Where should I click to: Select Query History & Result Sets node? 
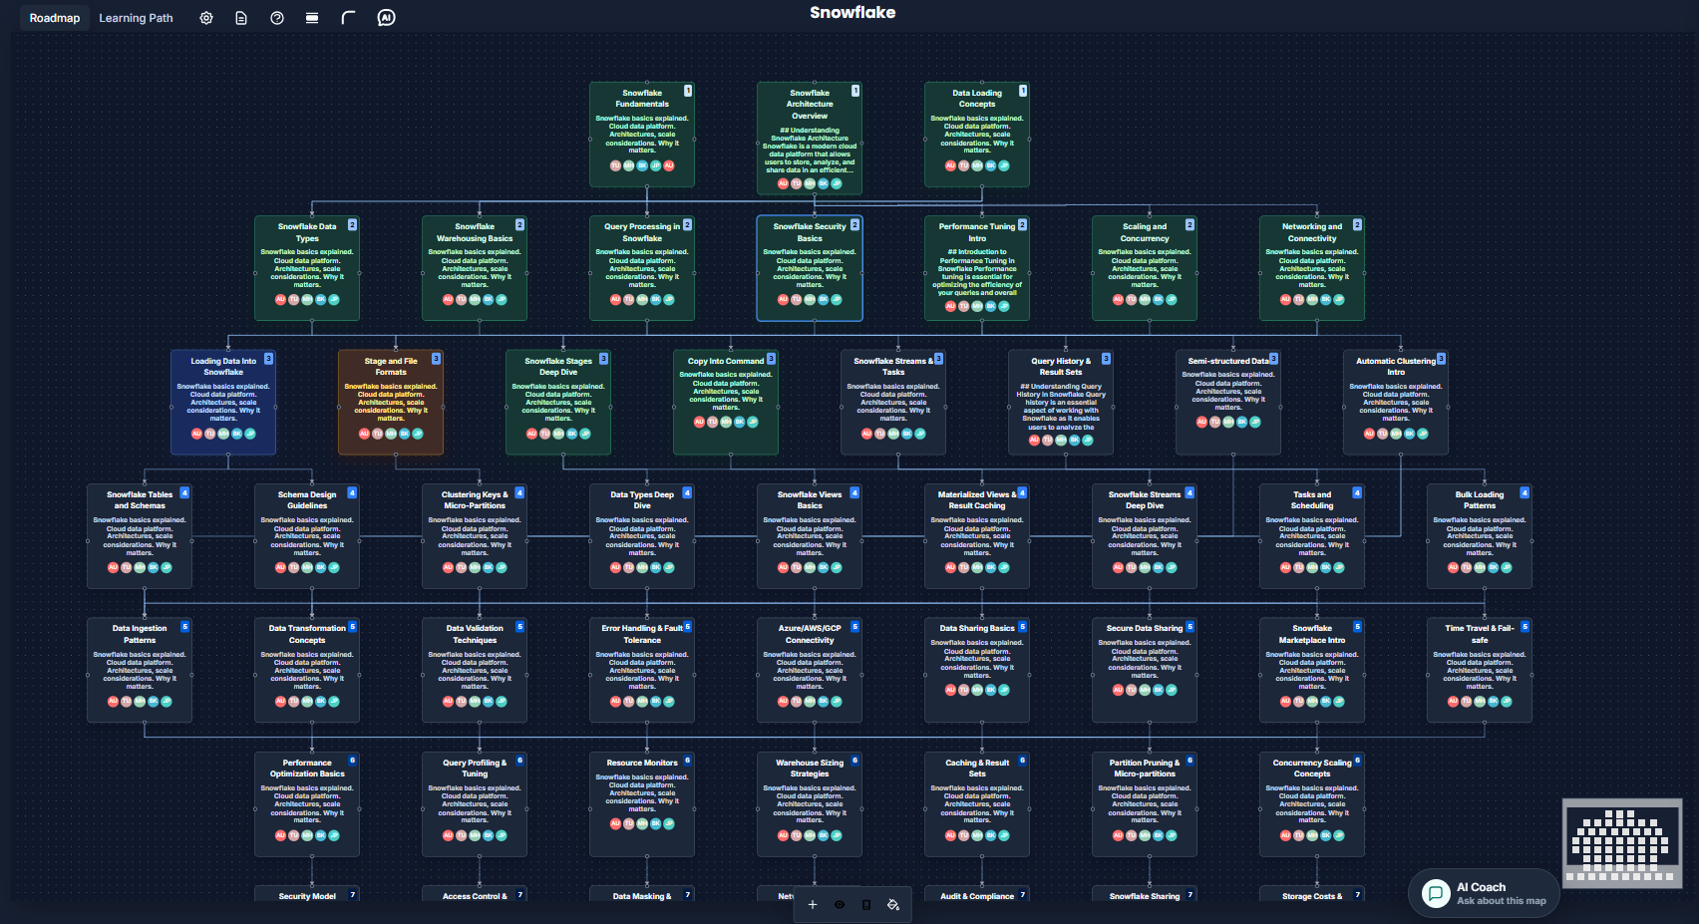click(1061, 403)
